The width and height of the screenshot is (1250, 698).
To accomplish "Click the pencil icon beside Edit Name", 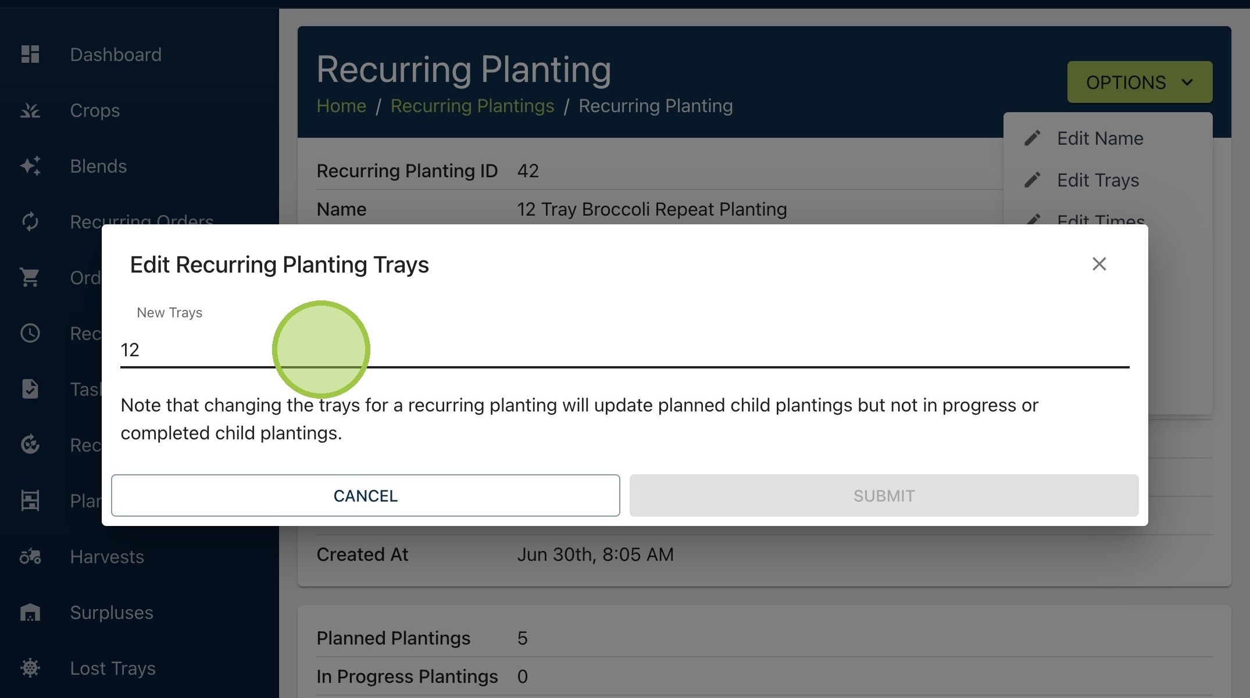I will (x=1032, y=138).
